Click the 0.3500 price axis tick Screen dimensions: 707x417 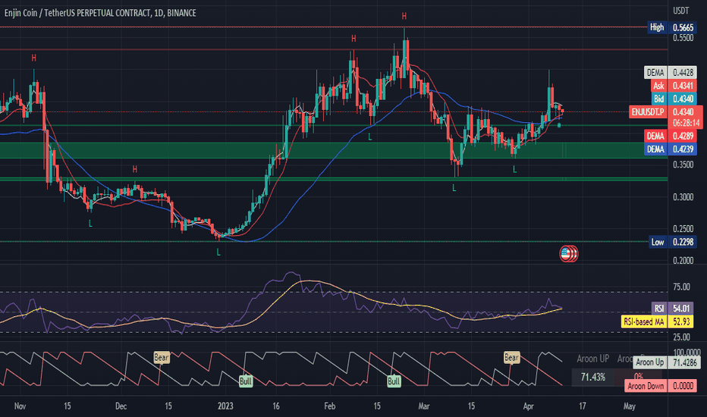[683, 165]
